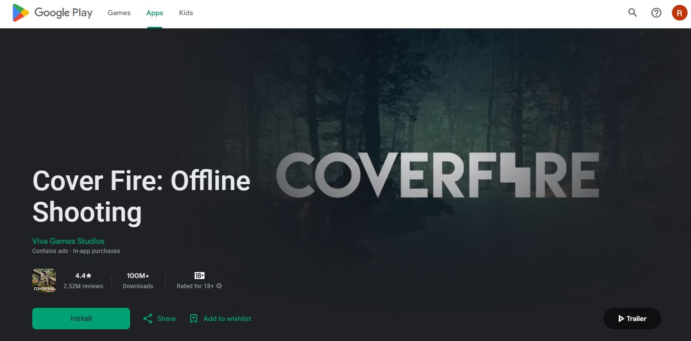691x341 pixels.
Task: Go to the Kids tab
Action: [x=186, y=13]
